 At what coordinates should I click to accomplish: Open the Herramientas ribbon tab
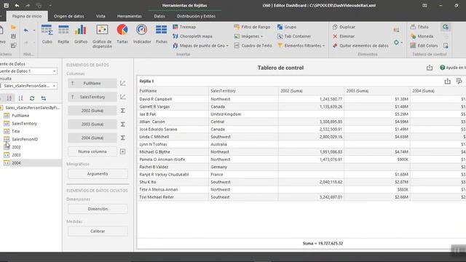click(x=130, y=16)
